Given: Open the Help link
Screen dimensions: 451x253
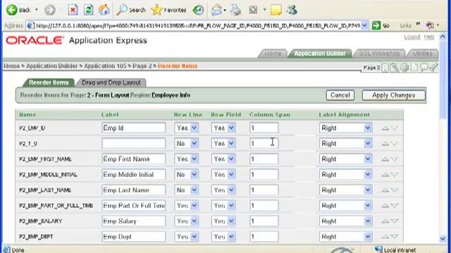Looking at the screenshot, I should point(429,37).
